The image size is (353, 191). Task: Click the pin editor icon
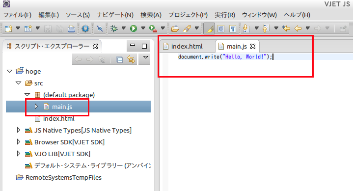[x=343, y=28]
